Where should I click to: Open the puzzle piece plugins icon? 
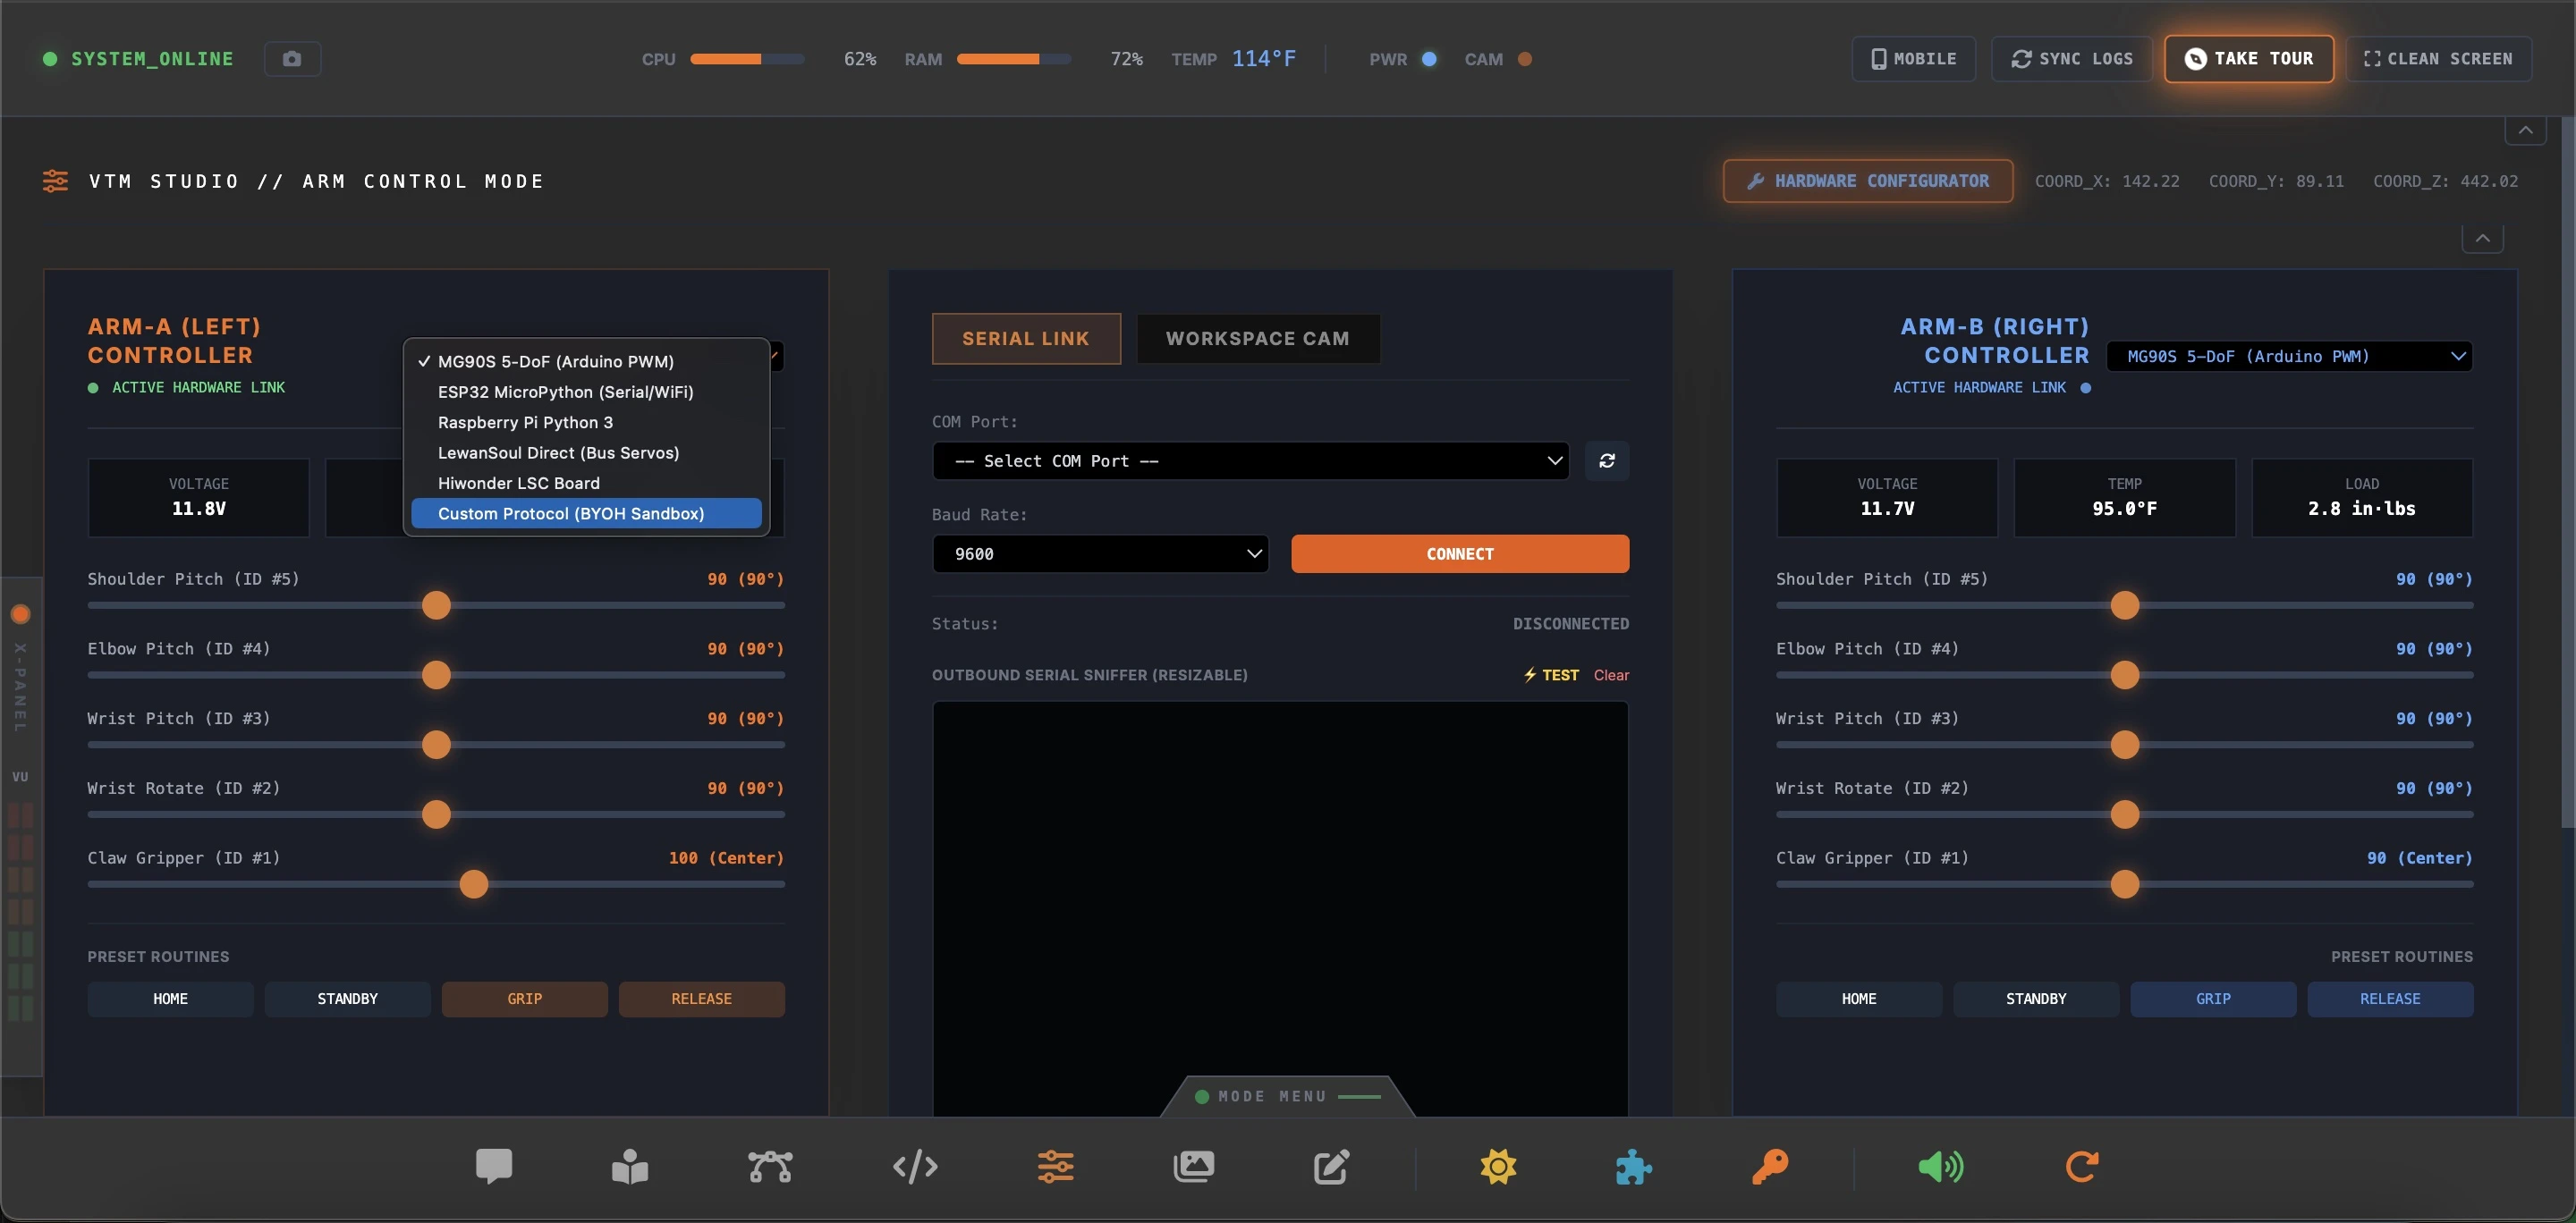point(1633,1166)
